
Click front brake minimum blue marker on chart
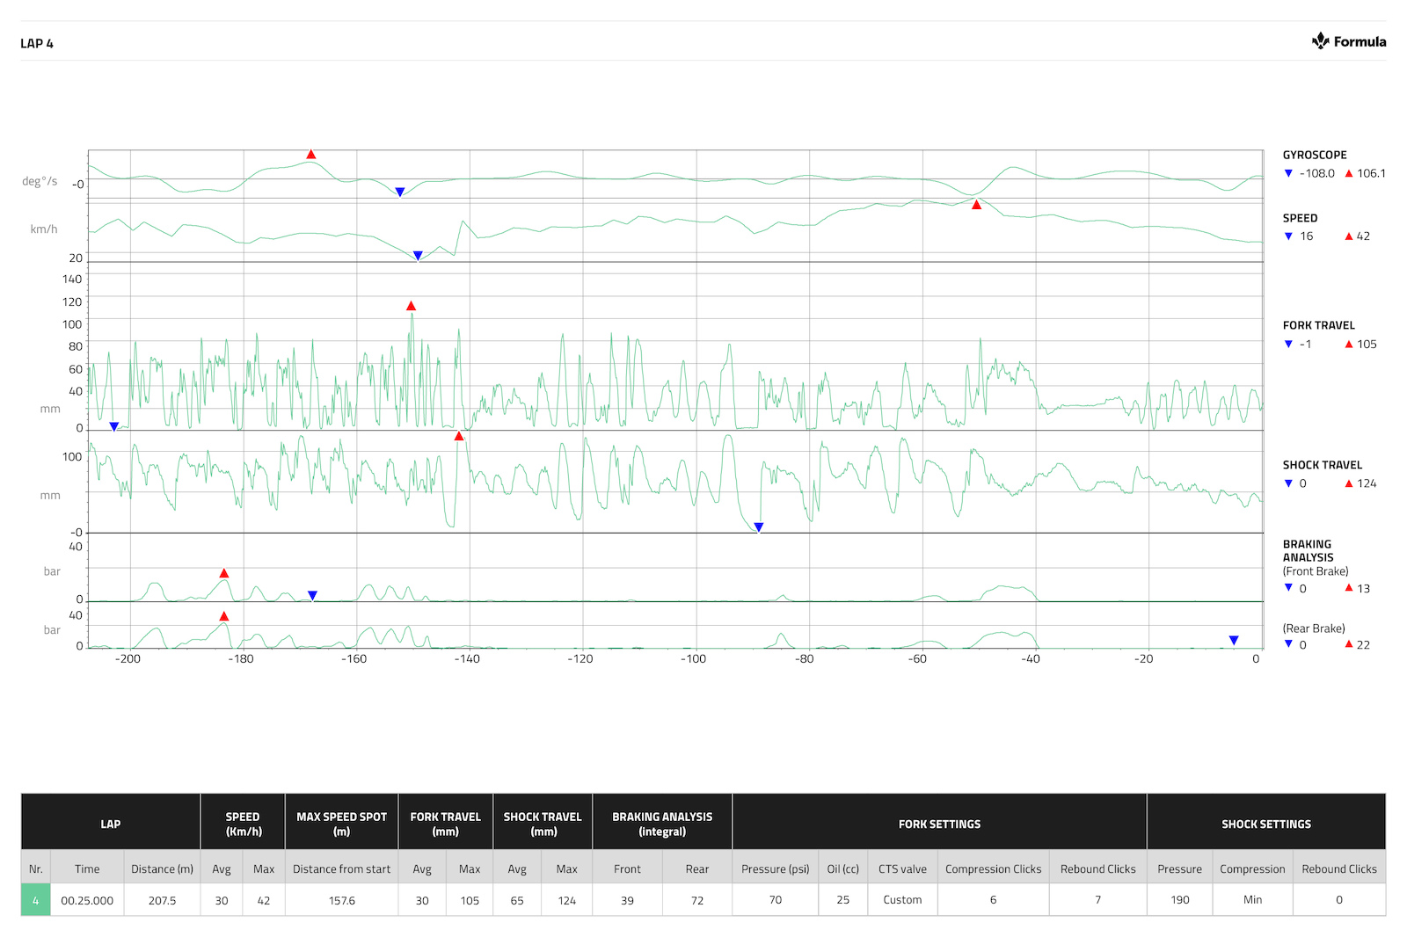pos(312,596)
